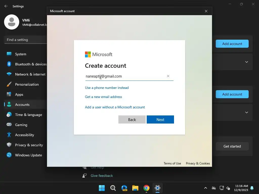
Task: Open taskbar Search magnifier
Action: point(113,188)
